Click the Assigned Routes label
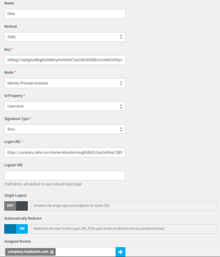 coord(18,241)
